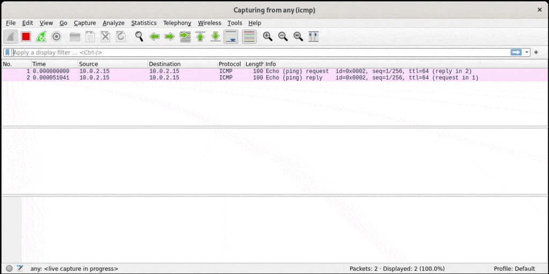Select packet 2 Echo ping reply

(x=275, y=78)
